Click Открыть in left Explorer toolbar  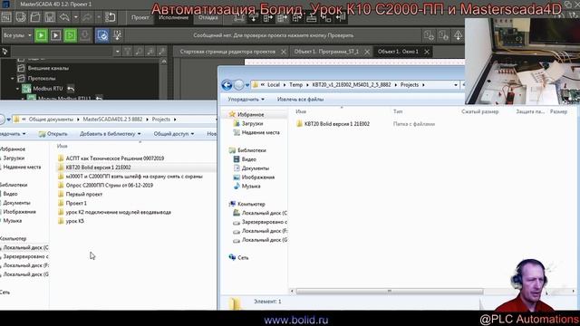click(x=53, y=134)
